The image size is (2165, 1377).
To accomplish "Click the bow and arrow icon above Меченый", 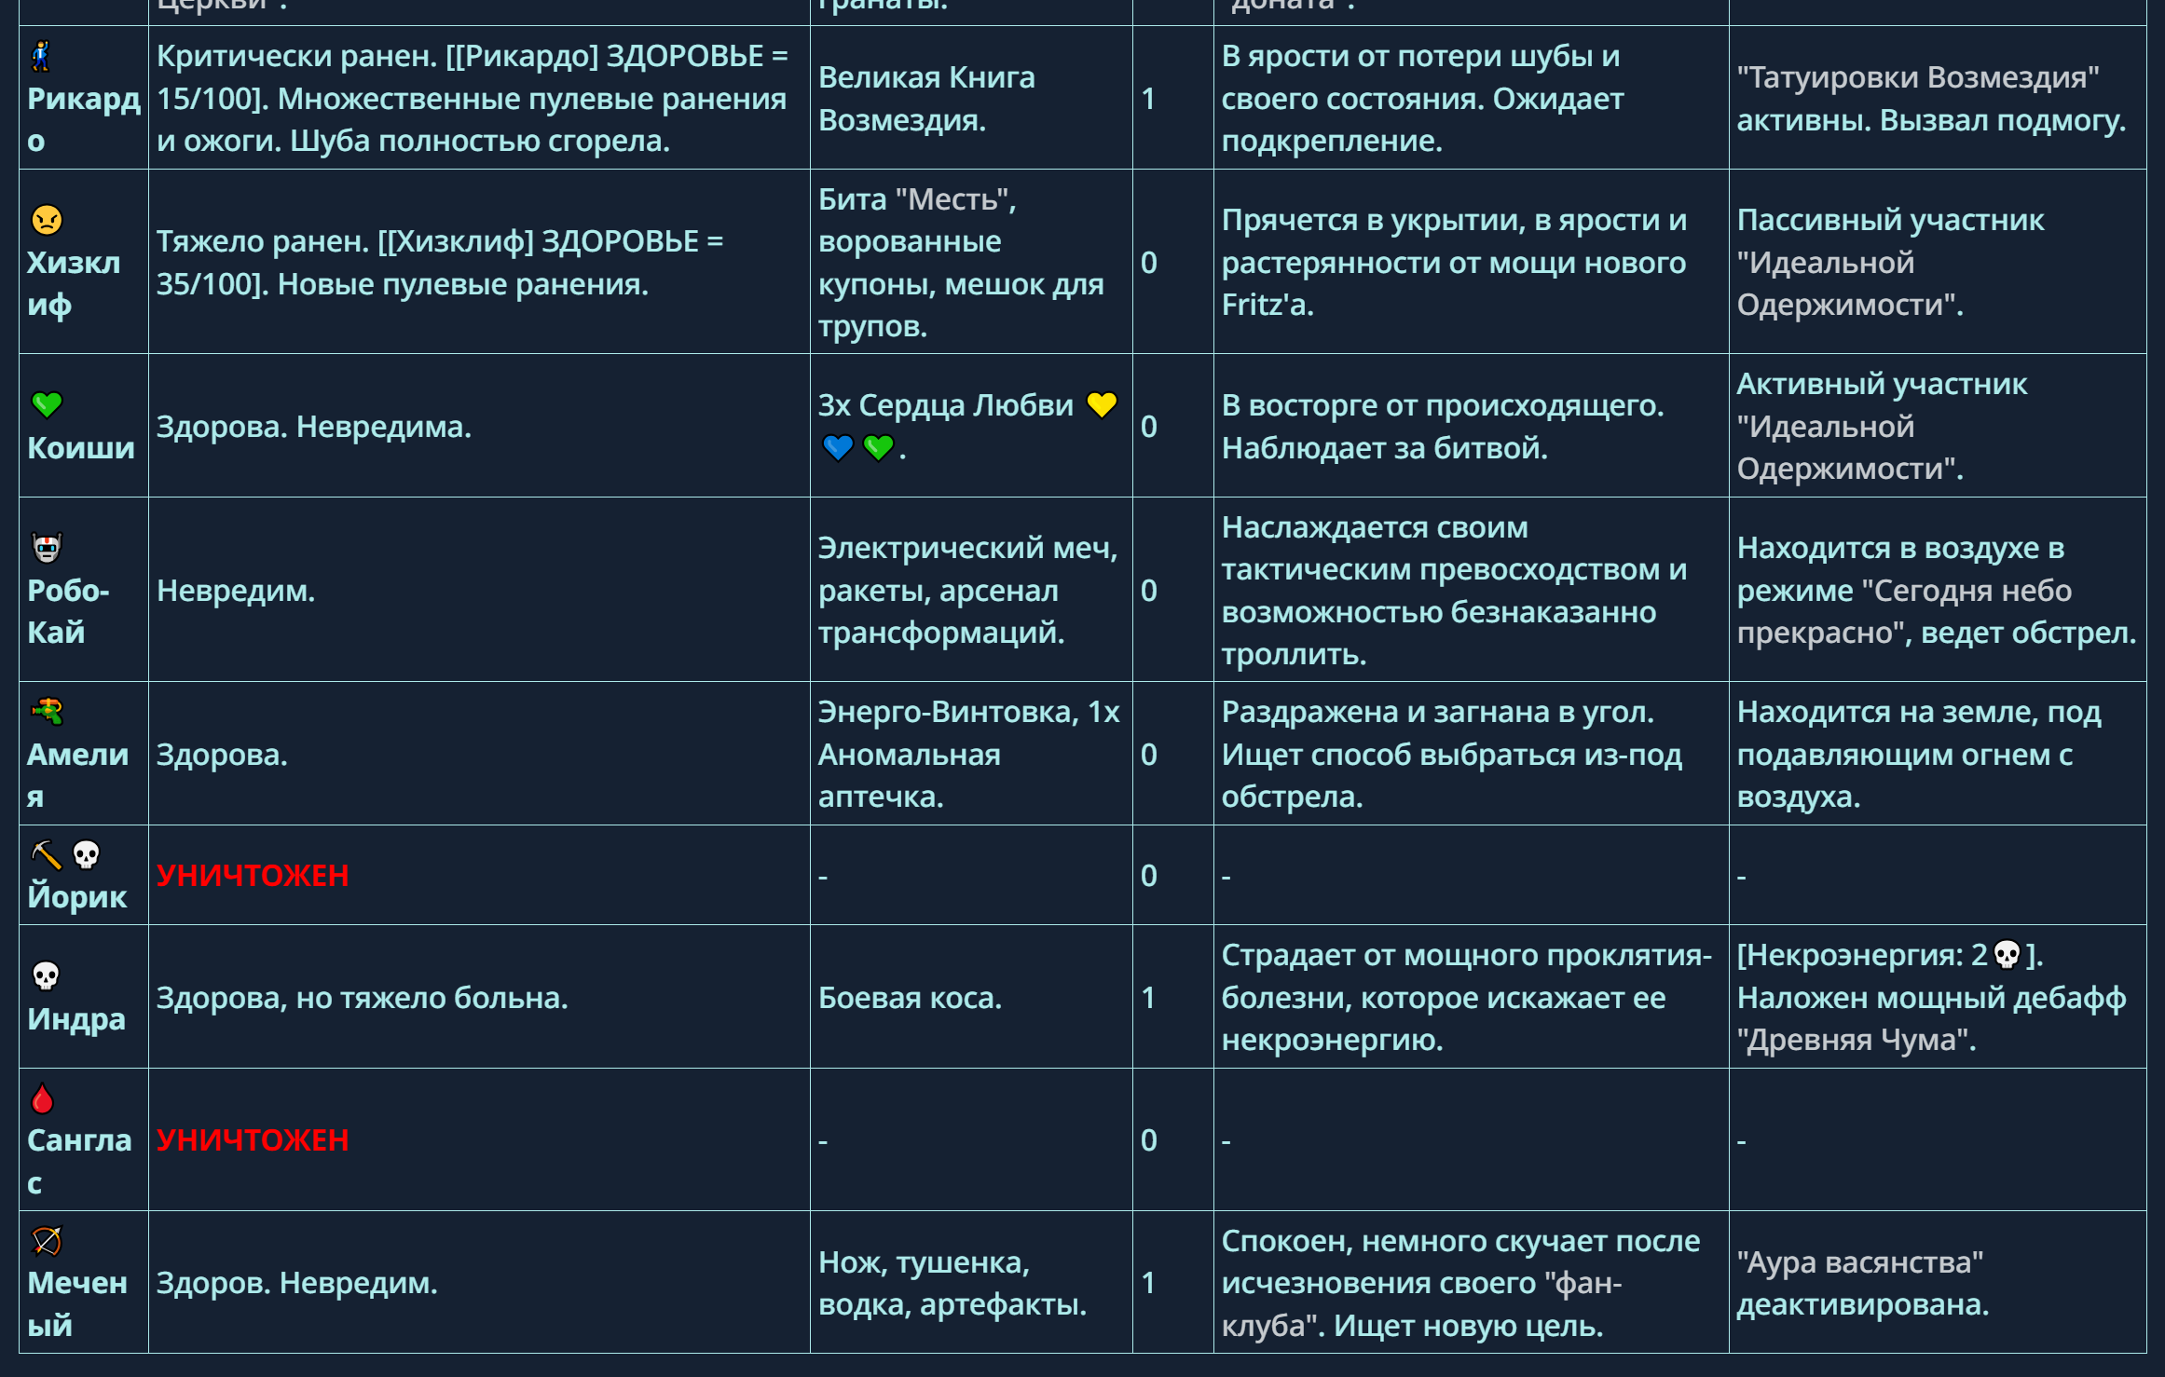I will (x=47, y=1241).
